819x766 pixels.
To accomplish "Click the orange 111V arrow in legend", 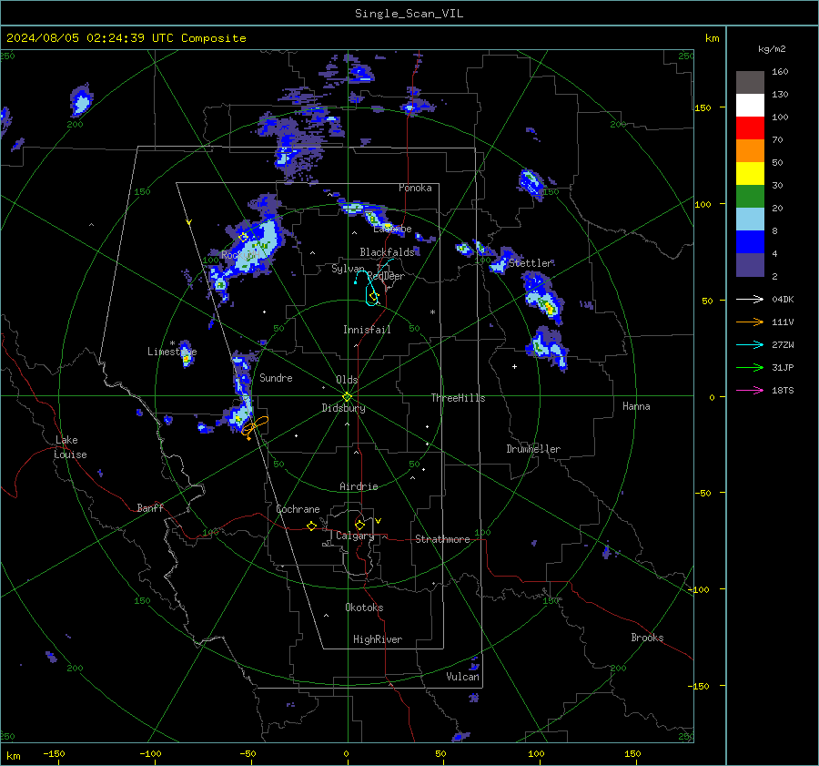I will tap(750, 322).
